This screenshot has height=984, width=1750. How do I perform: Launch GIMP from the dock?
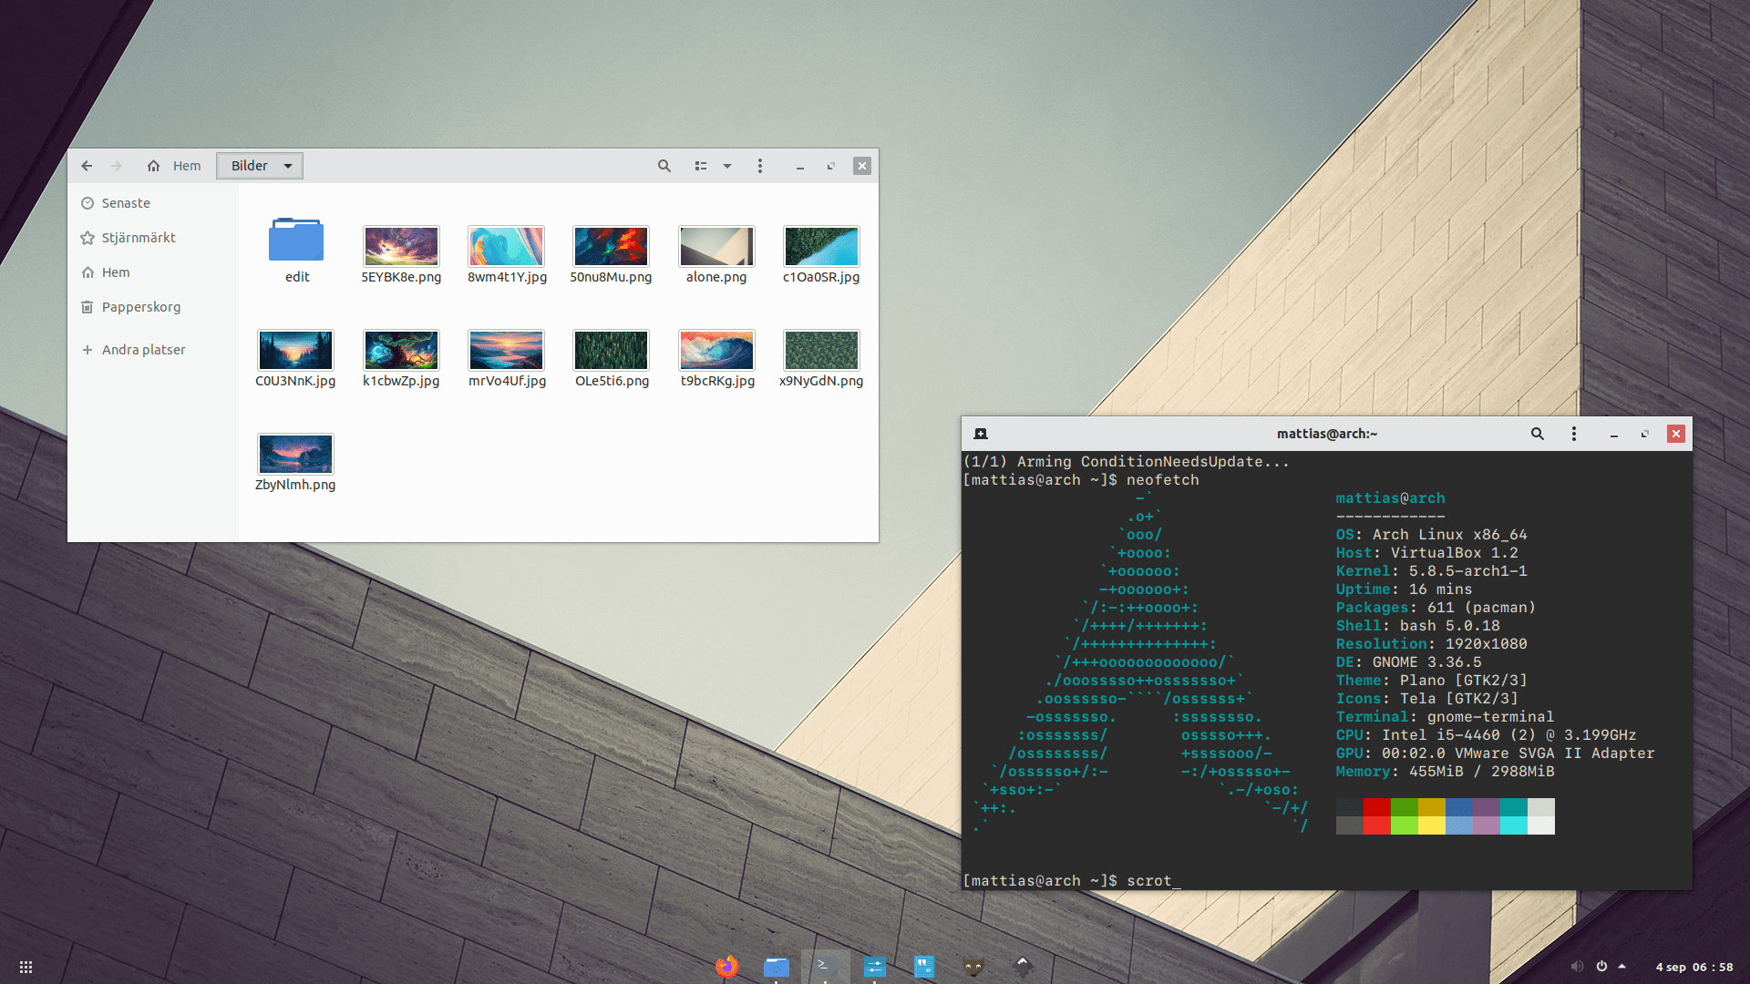[973, 966]
